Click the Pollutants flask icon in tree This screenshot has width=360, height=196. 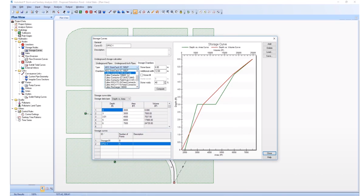(19, 103)
